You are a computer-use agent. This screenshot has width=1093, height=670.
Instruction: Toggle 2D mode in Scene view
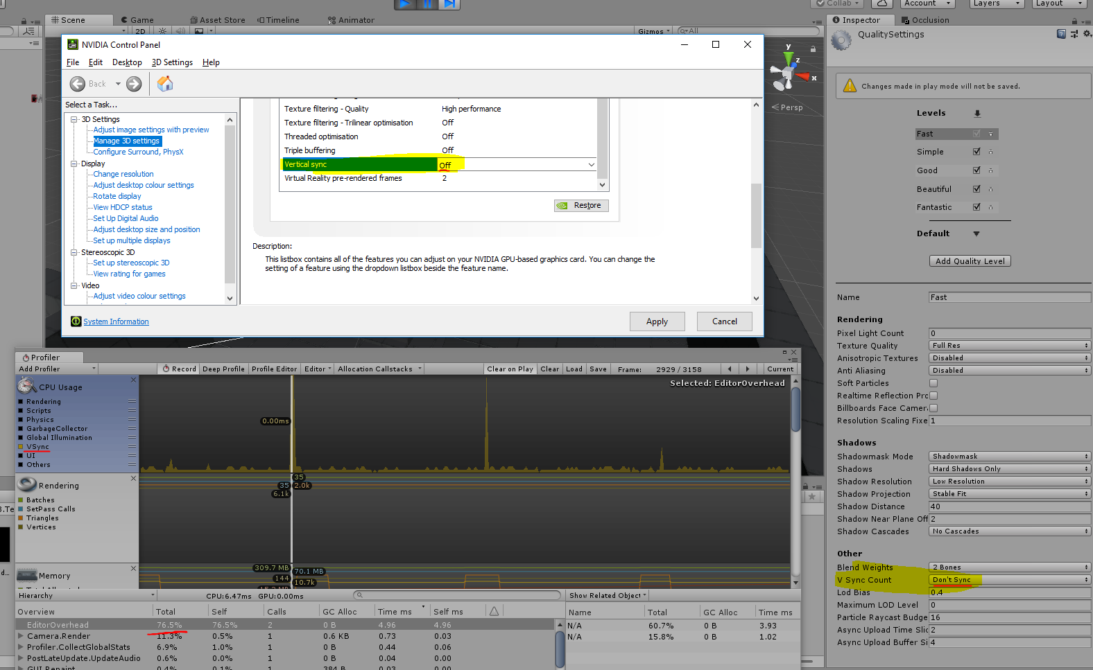click(140, 31)
